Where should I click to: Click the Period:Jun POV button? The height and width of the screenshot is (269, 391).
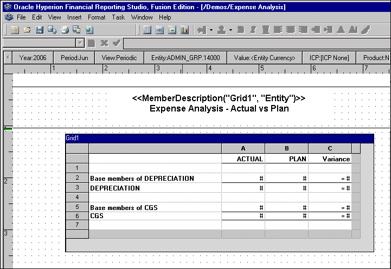(x=74, y=58)
